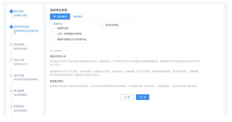Click the 考试缴费 step label

pyautogui.click(x=19, y=91)
